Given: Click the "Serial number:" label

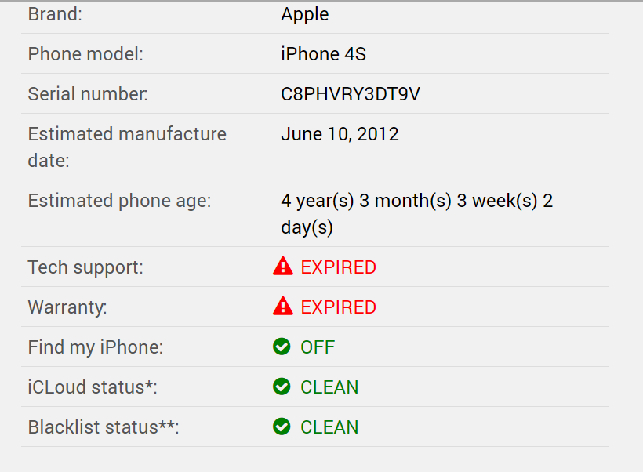Looking at the screenshot, I should [x=88, y=94].
